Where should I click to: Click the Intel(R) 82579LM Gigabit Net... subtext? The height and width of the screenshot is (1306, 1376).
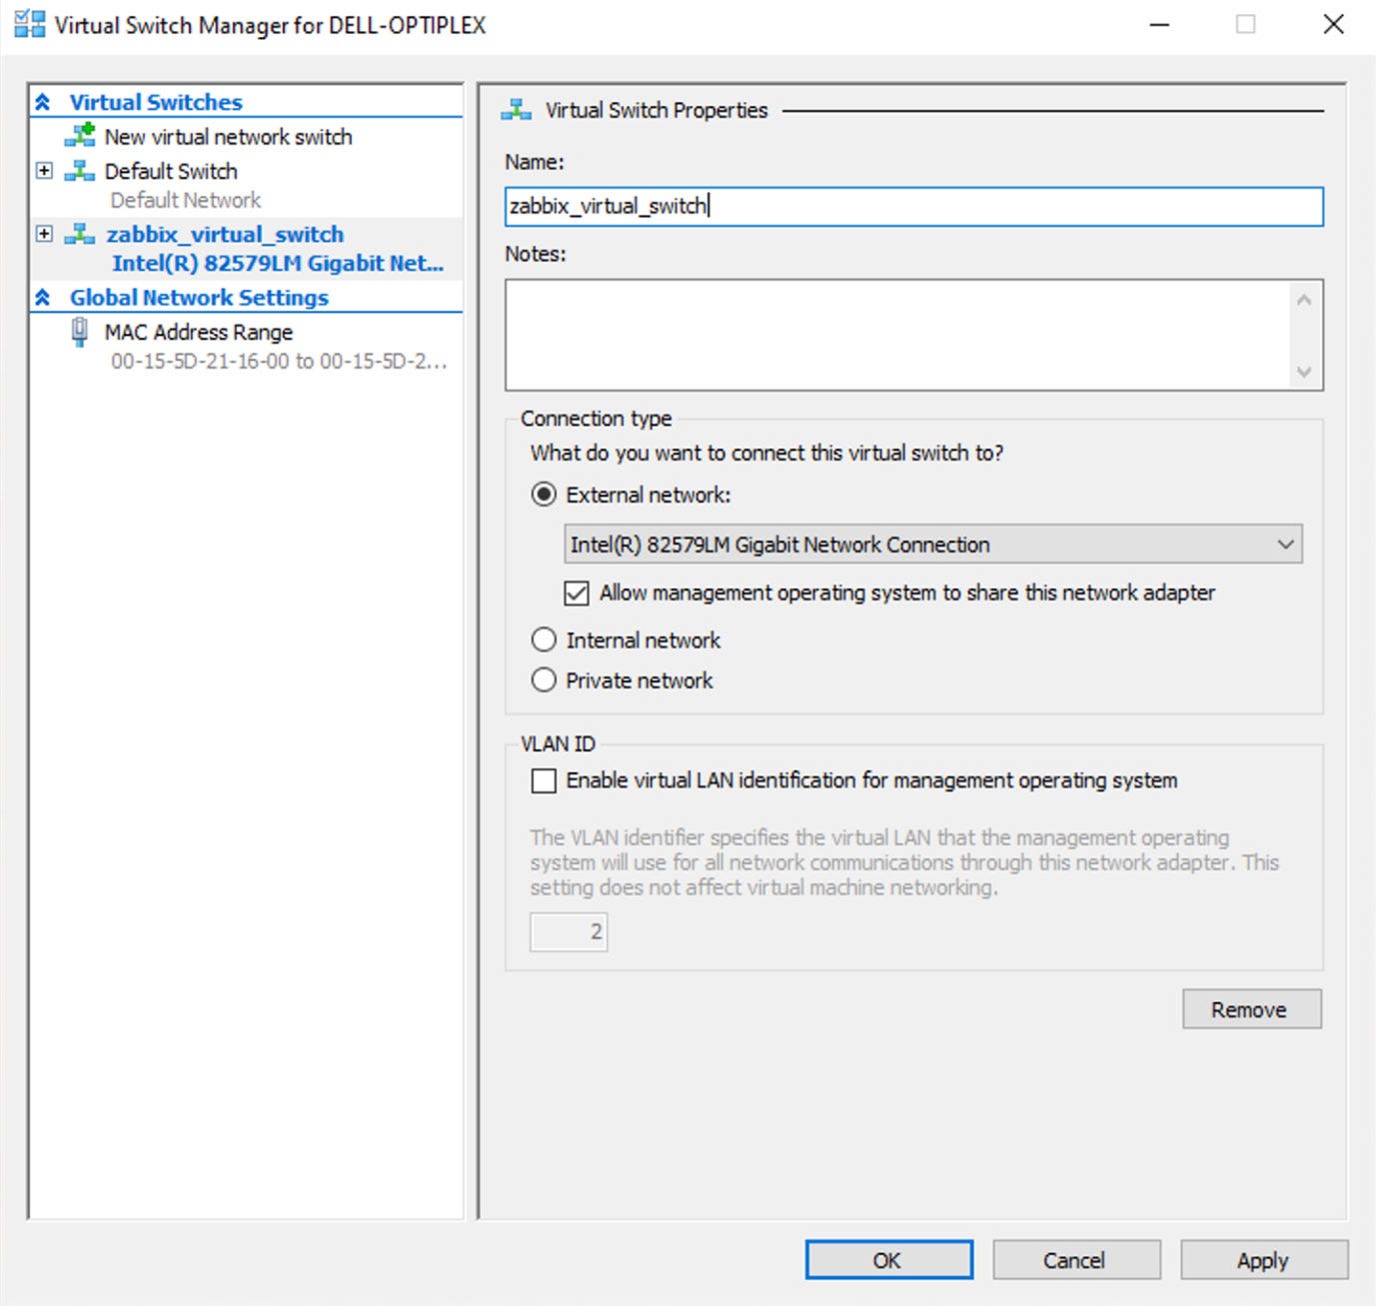click(278, 263)
